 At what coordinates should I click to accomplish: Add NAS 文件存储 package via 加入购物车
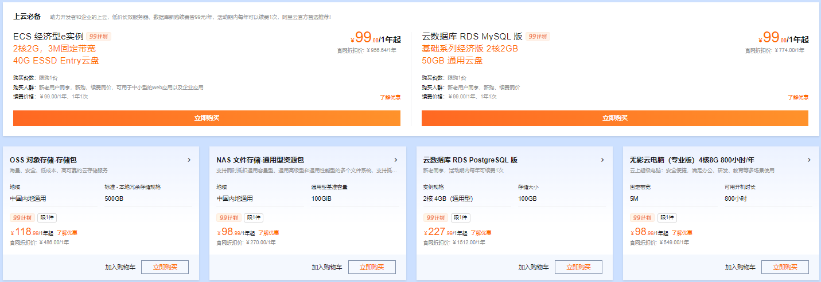tap(326, 267)
